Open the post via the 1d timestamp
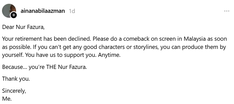 pyautogui.click(x=72, y=11)
